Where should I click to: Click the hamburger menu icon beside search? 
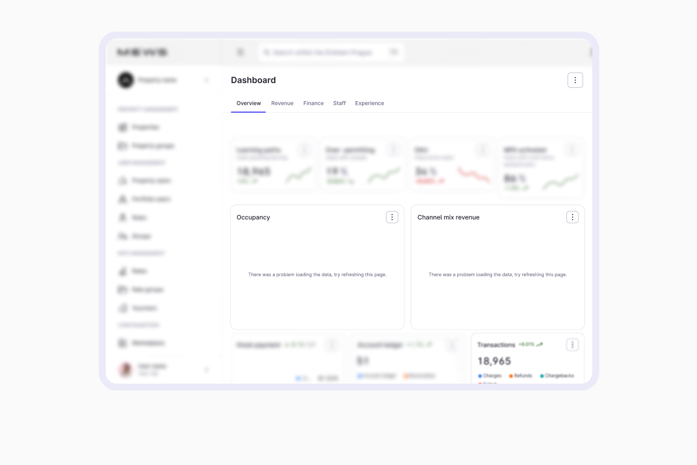240,52
